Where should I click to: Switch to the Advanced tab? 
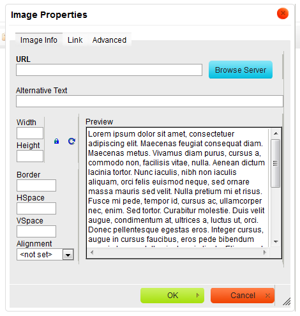109,40
